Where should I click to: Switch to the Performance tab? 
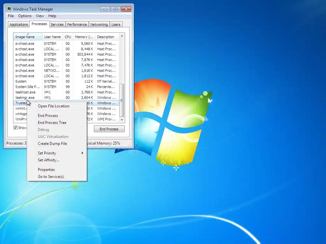[x=77, y=24]
